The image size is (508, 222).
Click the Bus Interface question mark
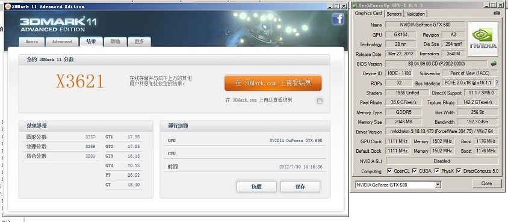tap(497, 83)
